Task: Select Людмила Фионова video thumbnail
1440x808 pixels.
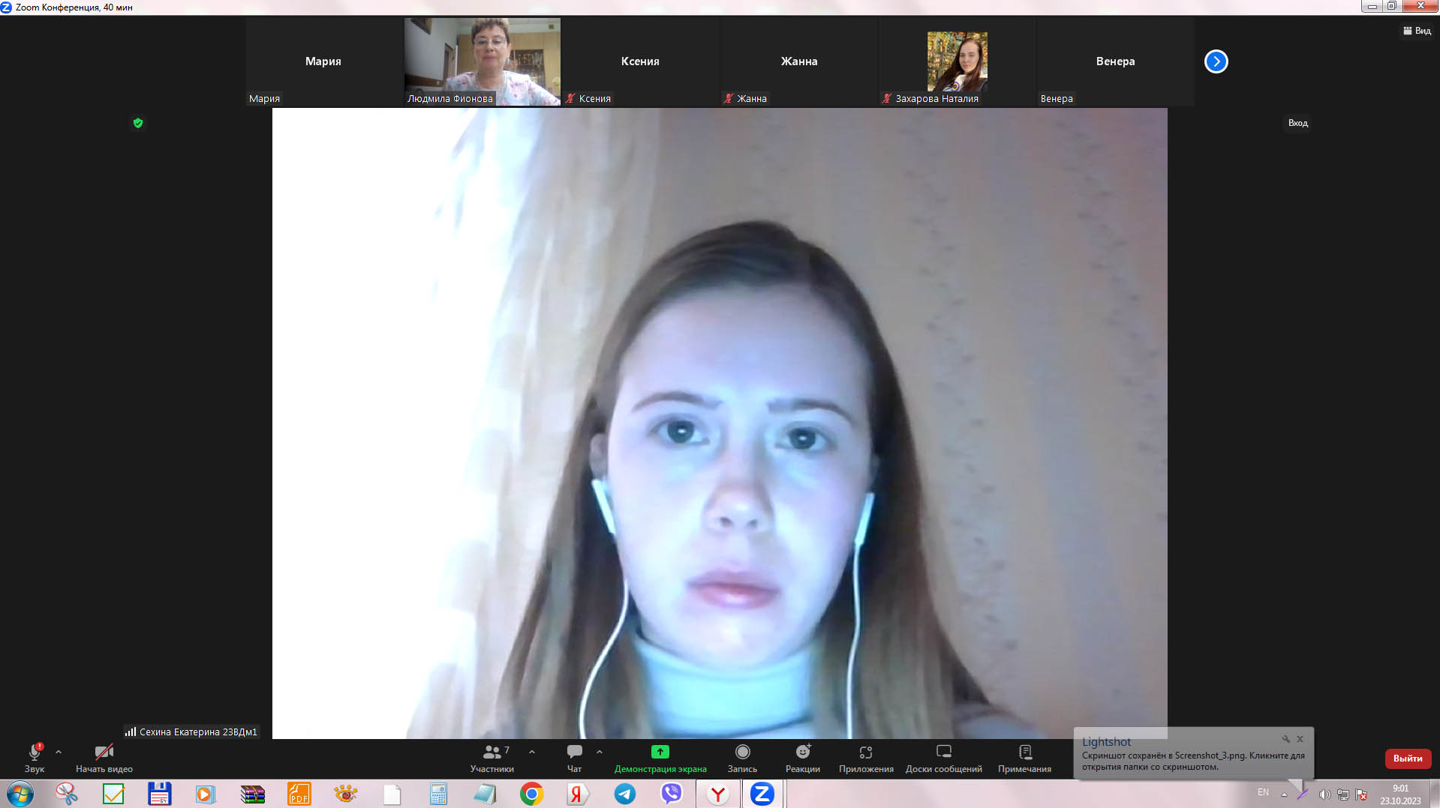Action: pos(482,61)
